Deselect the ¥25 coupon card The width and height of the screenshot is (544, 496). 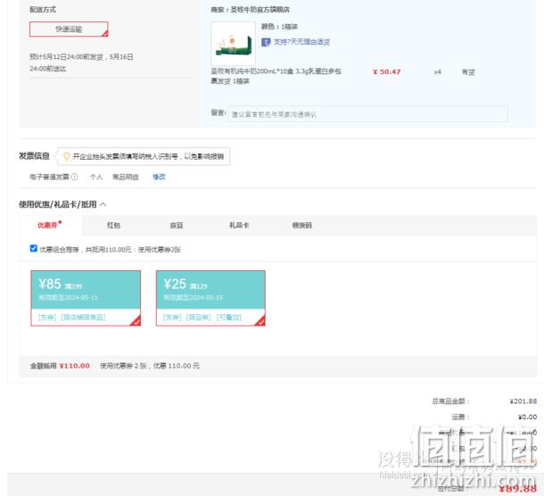point(210,298)
